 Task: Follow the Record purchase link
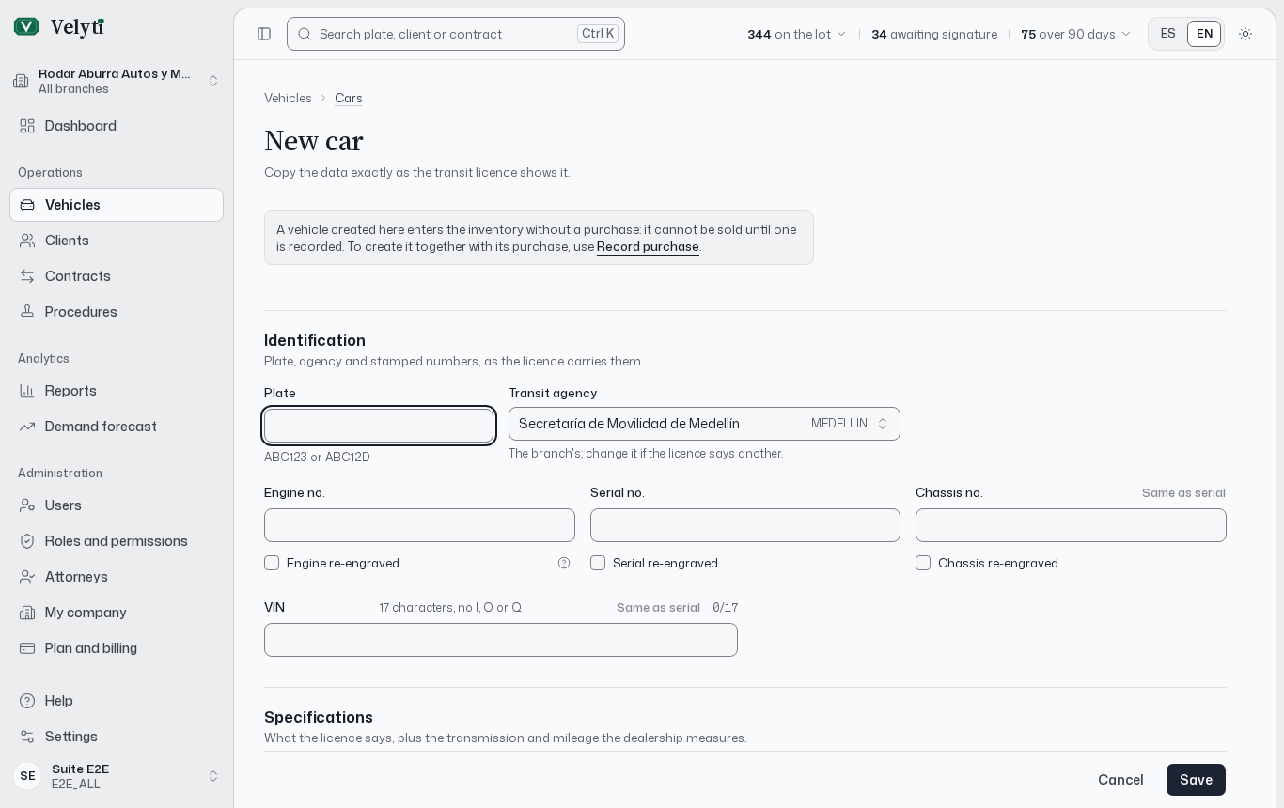(x=648, y=247)
